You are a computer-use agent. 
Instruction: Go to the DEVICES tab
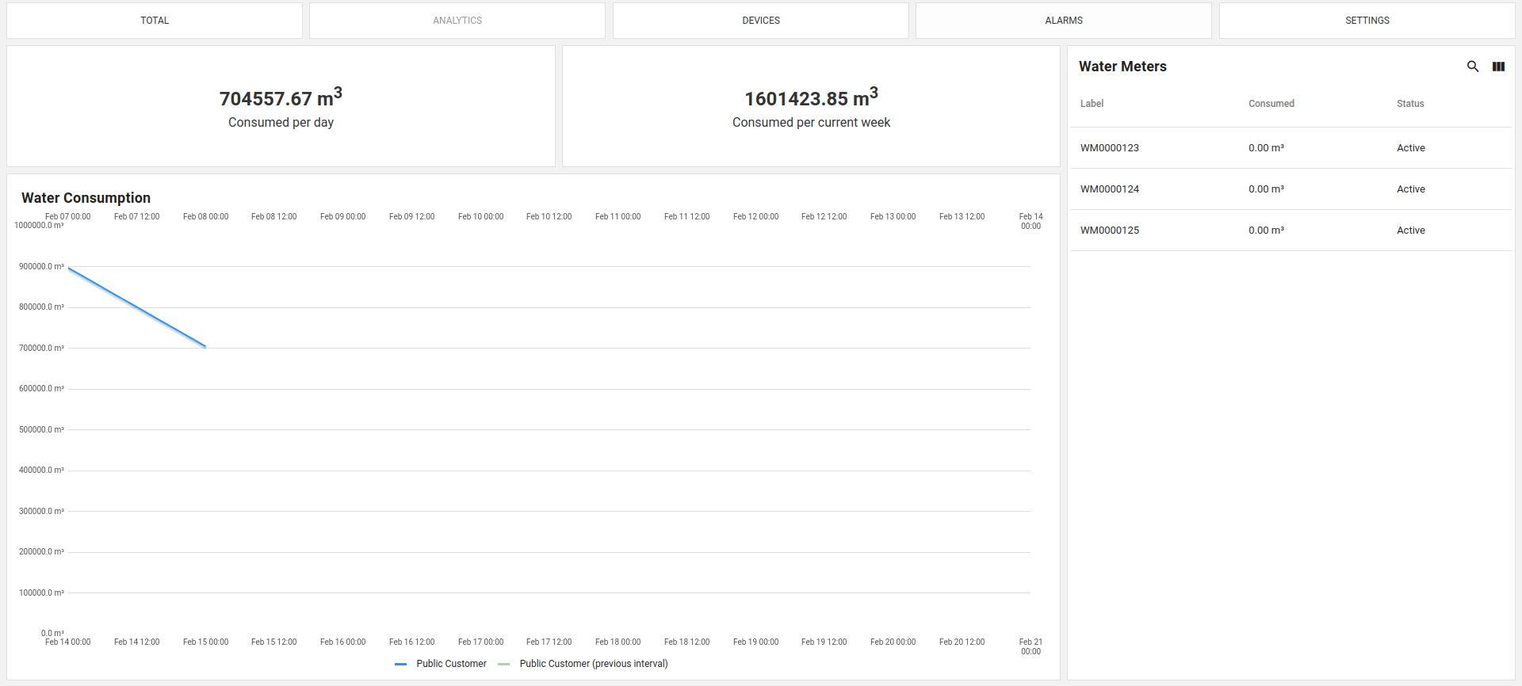point(760,21)
